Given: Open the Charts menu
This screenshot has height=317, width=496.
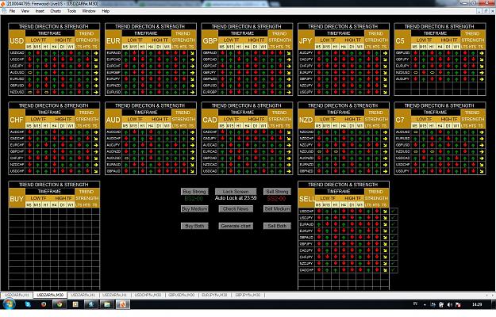Looking at the screenshot, I should click(56, 11).
